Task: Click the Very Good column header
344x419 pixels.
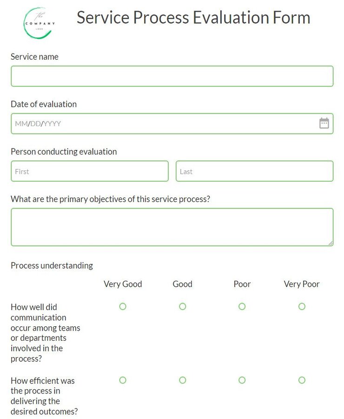Action: [123, 284]
